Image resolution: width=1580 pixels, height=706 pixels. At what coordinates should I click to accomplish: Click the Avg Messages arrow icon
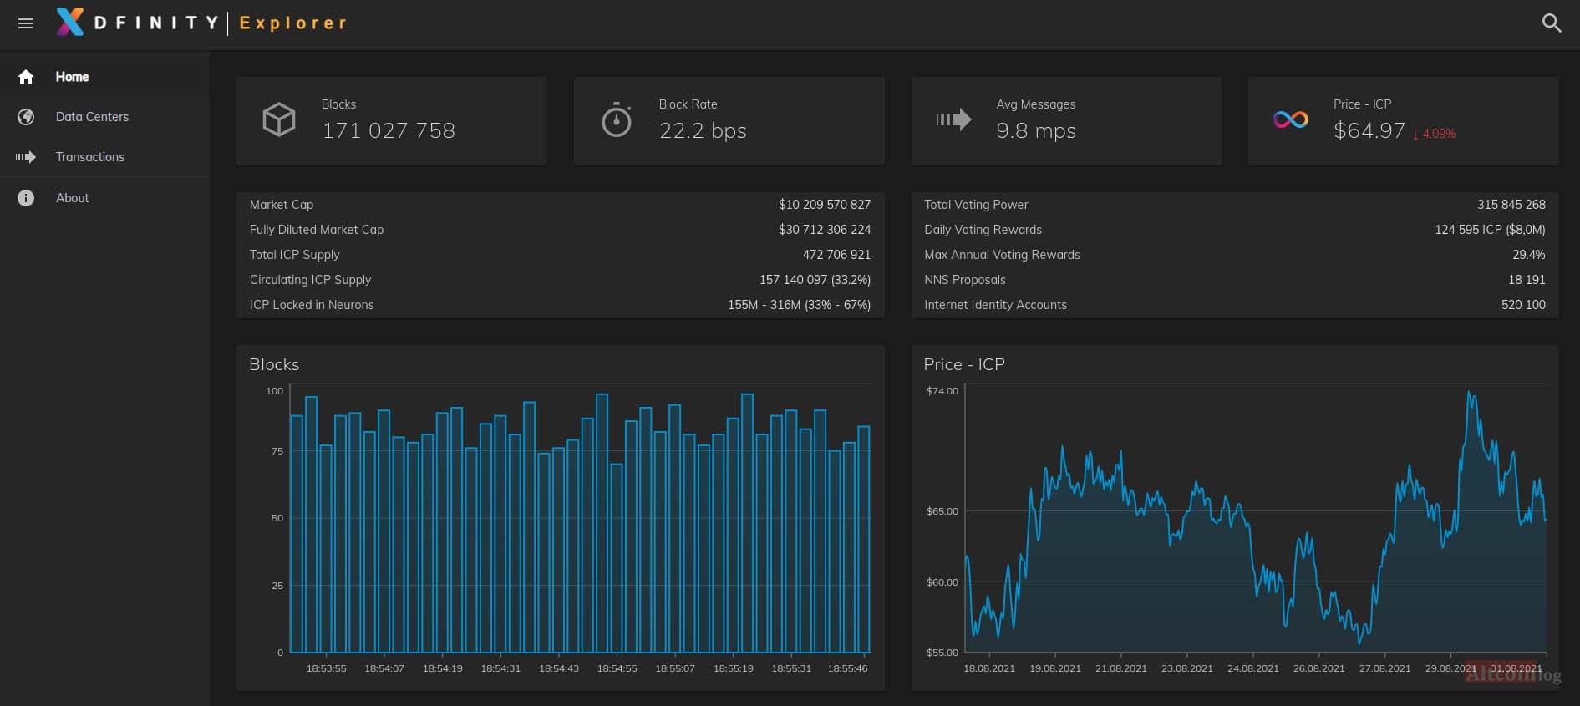pyautogui.click(x=953, y=119)
